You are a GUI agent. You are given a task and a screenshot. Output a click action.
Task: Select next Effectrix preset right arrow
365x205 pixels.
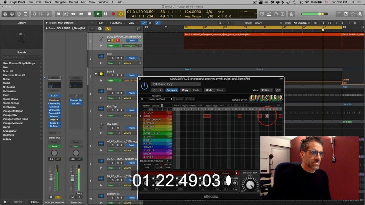tap(172, 99)
